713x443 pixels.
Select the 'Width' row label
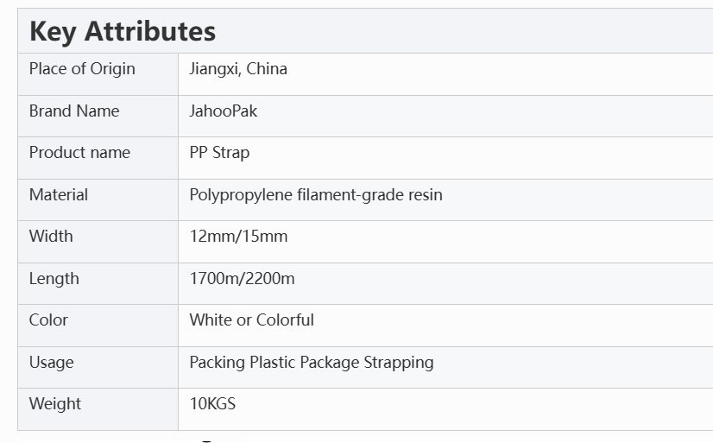[x=51, y=237]
